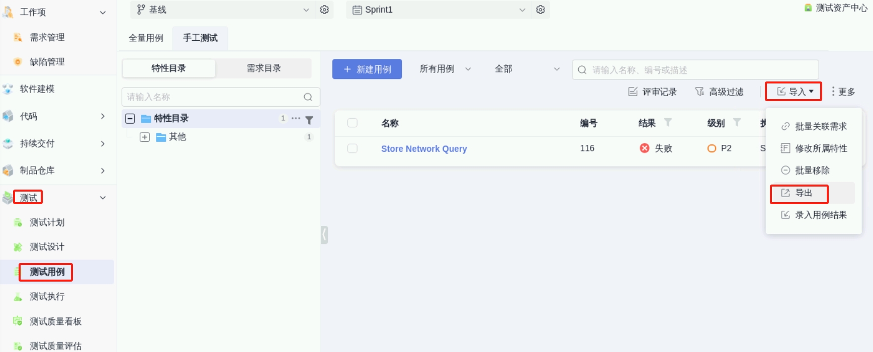Switch to 需求目录 toggle

(264, 68)
